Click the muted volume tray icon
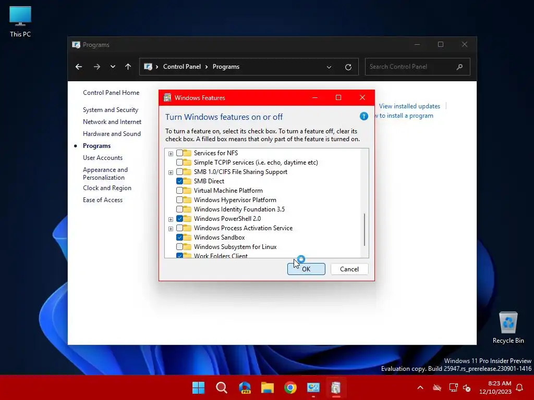Image resolution: width=534 pixels, height=400 pixels. [x=467, y=387]
